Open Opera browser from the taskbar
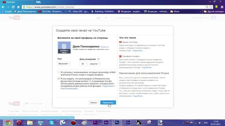This screenshot has width=225, height=126. pos(19,123)
